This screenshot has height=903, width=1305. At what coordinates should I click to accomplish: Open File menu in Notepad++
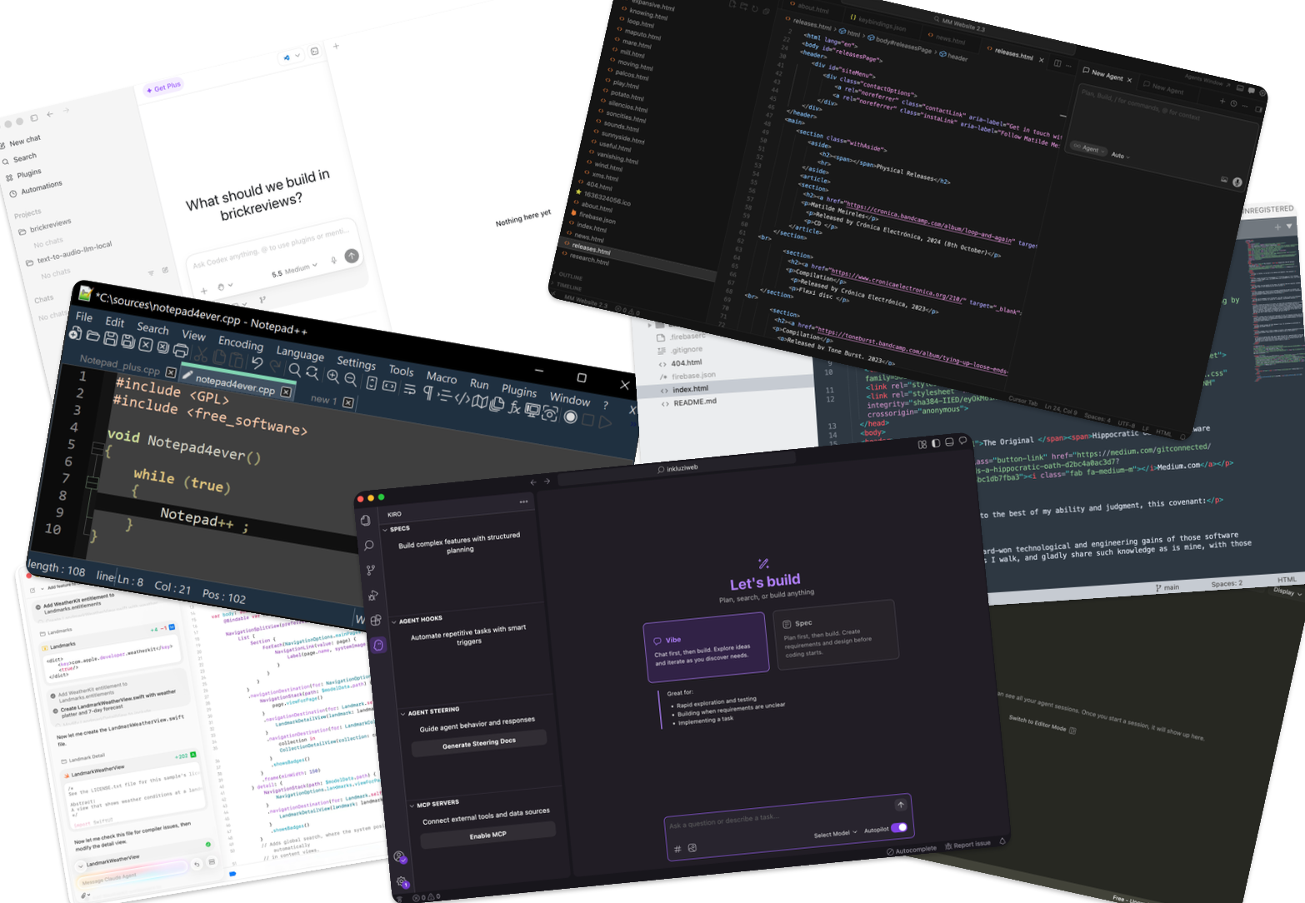[x=83, y=317]
